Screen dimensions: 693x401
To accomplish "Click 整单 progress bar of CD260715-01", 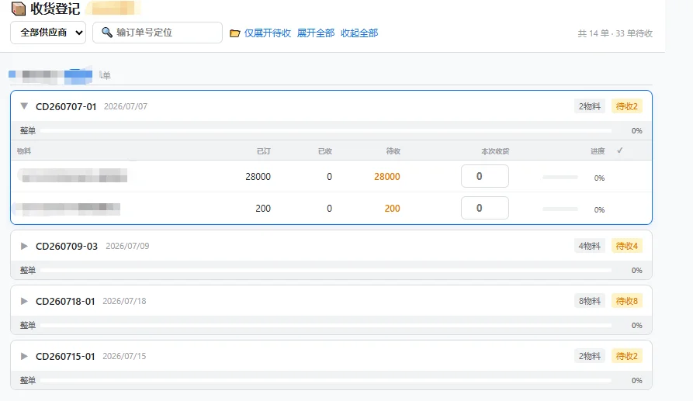I will 326,380.
